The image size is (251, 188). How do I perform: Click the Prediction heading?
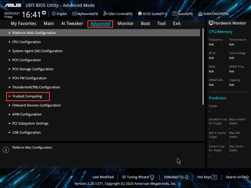pos(217,98)
